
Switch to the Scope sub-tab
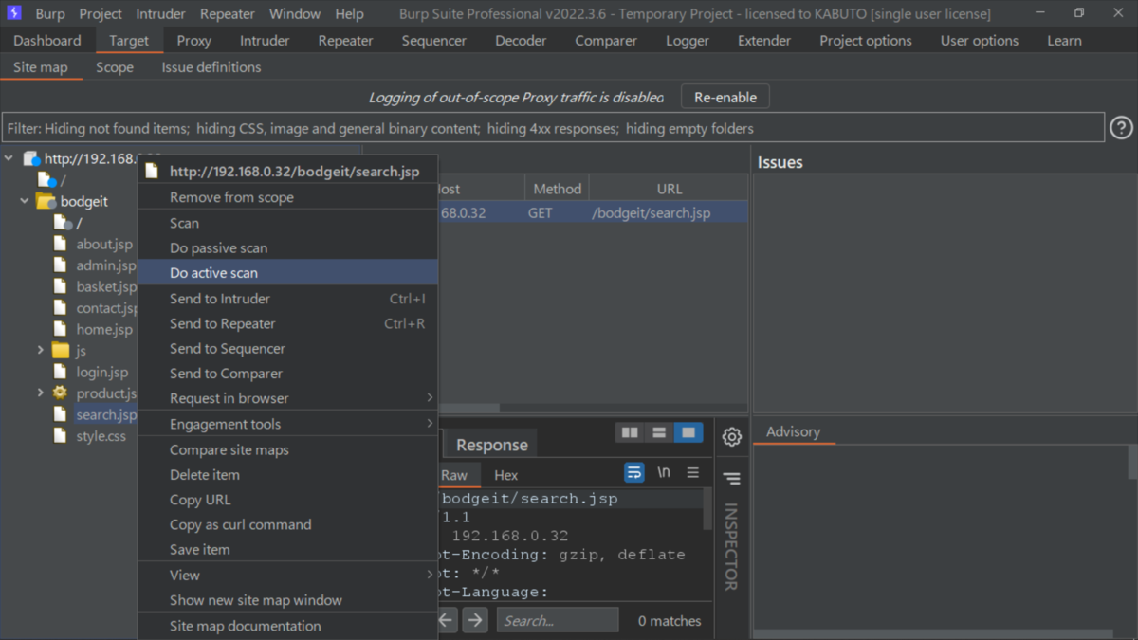(115, 67)
